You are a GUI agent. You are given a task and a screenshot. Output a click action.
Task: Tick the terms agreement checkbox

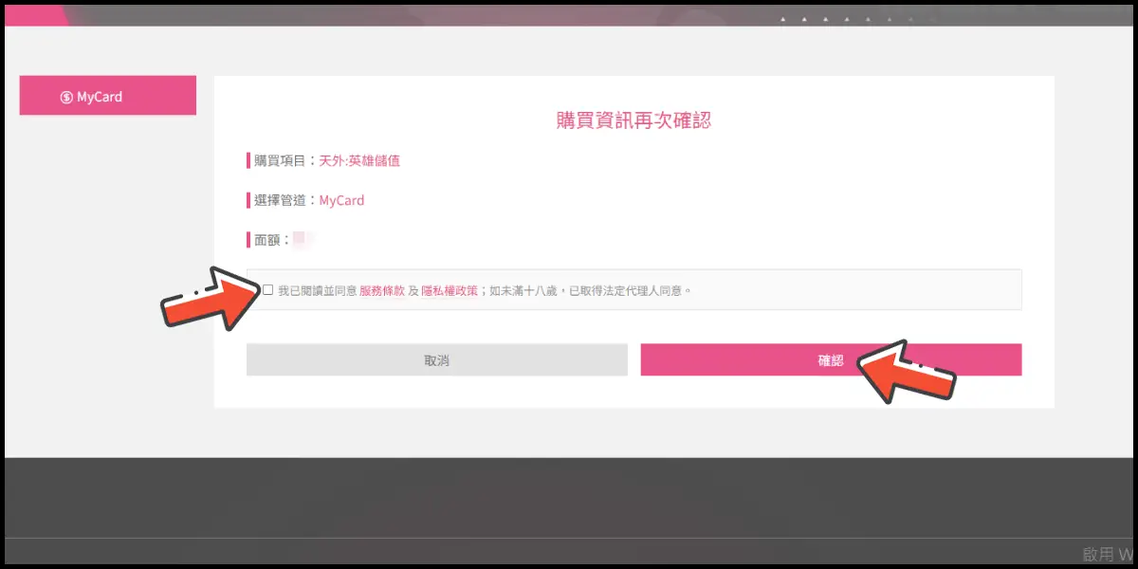coord(268,290)
